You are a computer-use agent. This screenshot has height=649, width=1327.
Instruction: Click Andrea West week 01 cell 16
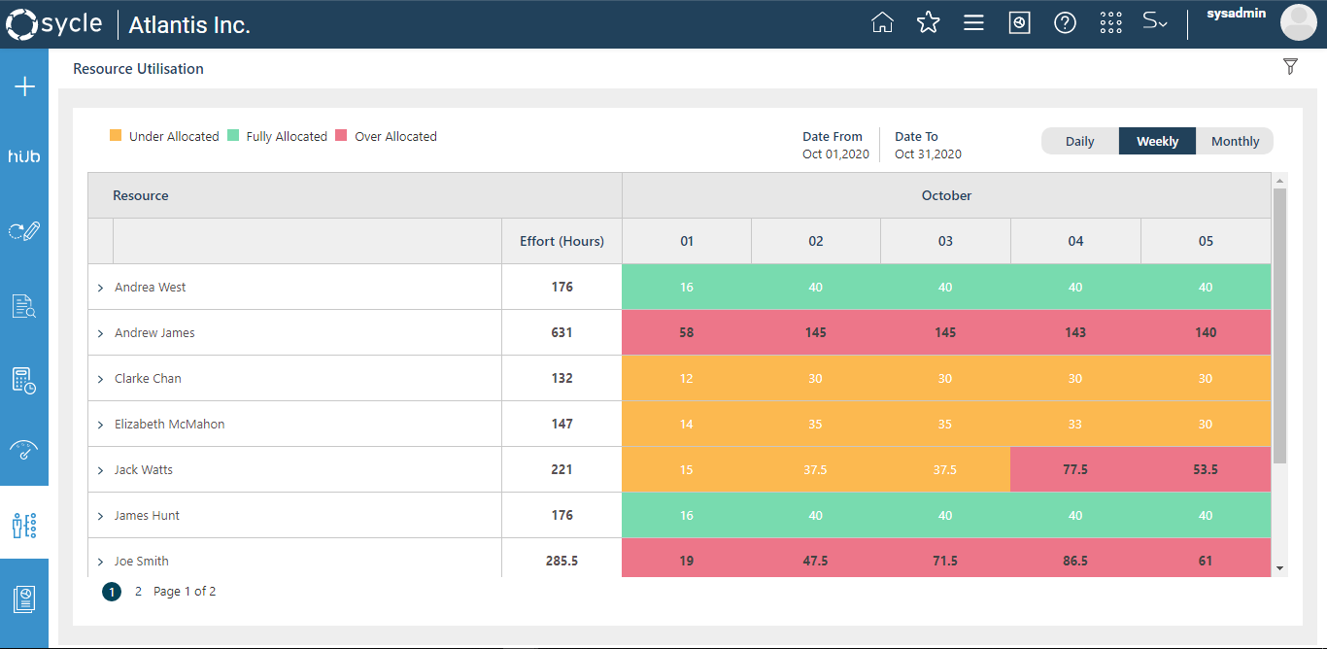687,287
